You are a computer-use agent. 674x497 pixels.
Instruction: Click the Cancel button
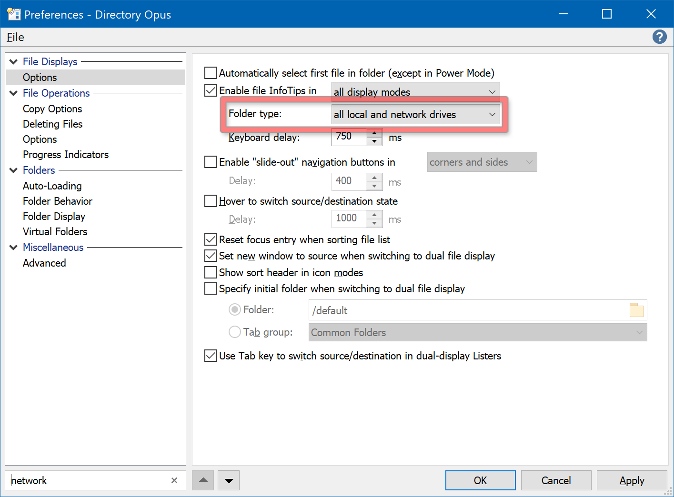[556, 480]
